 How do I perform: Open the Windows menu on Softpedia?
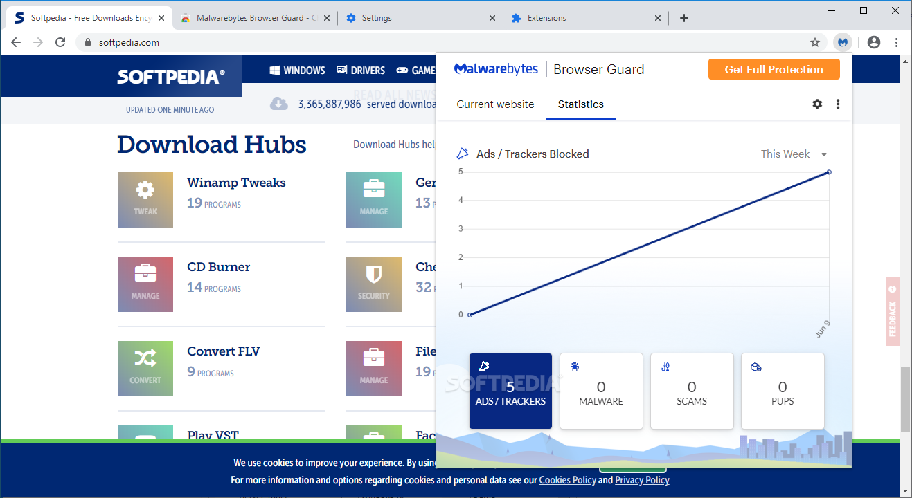pos(297,71)
